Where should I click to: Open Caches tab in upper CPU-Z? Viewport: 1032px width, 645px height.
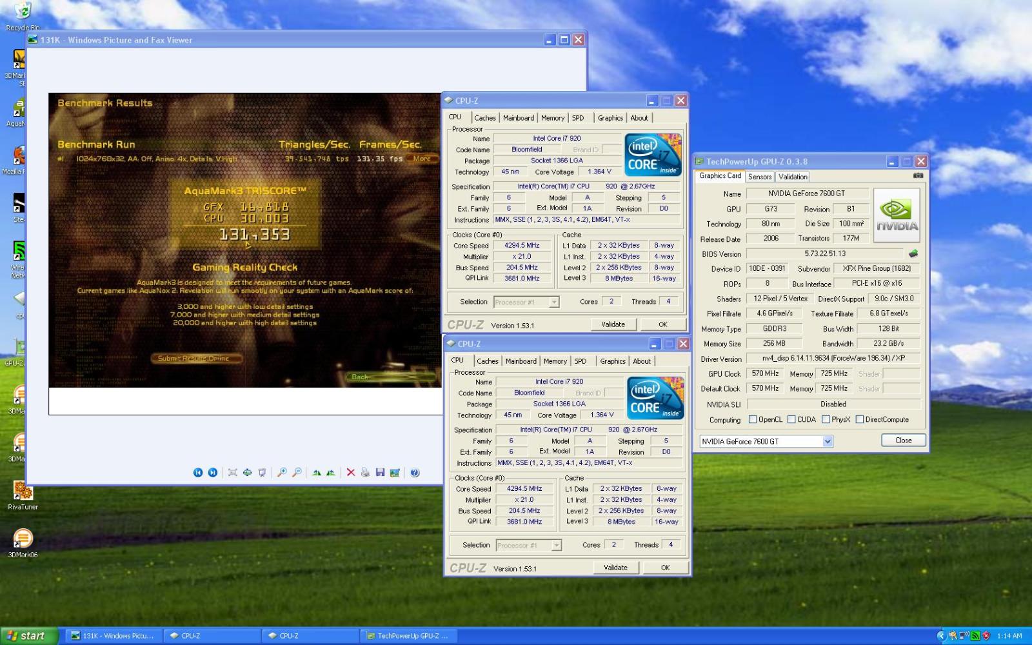point(485,118)
